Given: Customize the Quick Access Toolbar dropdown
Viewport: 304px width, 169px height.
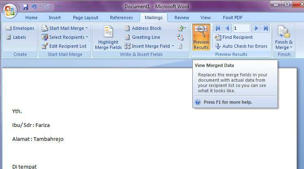Looking at the screenshot, I should pos(59,7).
